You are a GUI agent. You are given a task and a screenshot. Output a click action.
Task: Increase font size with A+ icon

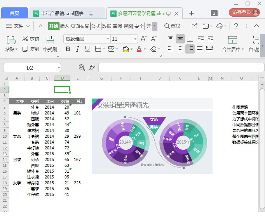(x=144, y=39)
